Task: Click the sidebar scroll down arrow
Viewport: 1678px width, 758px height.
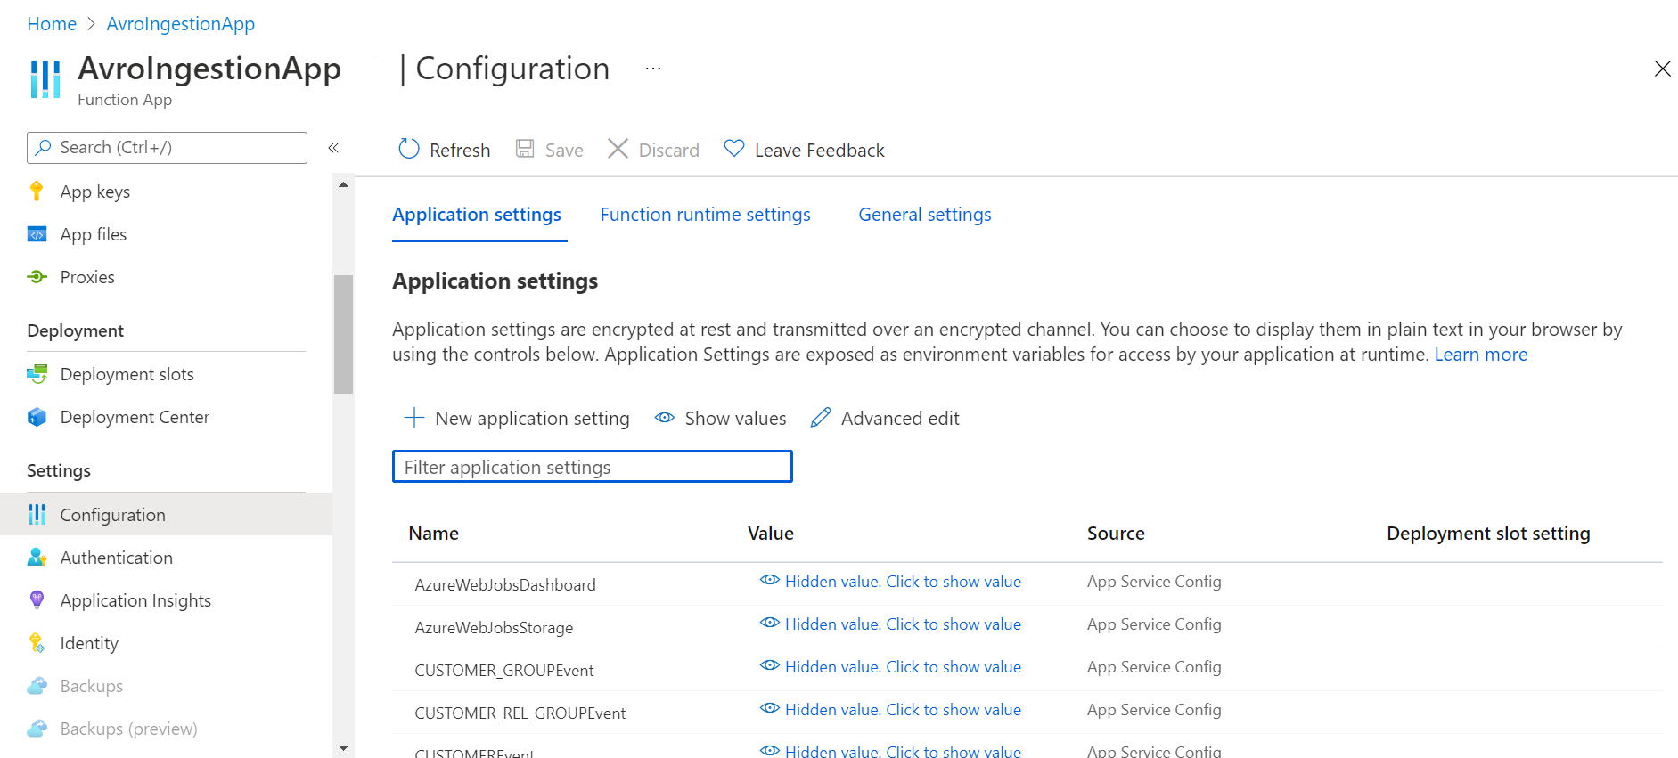Action: point(343,748)
